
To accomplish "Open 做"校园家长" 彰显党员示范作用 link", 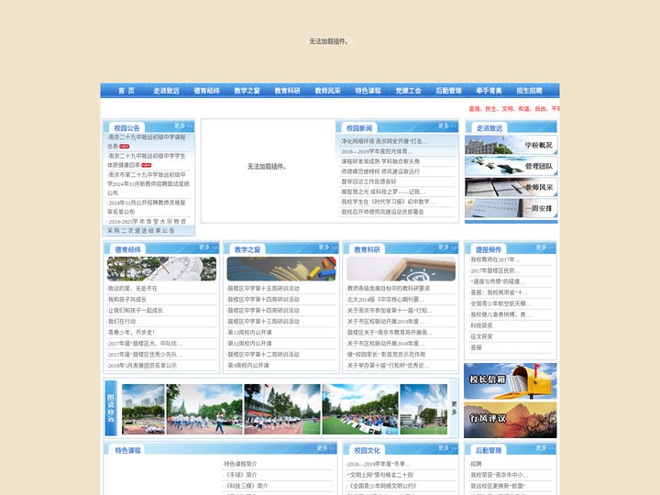I will click(386, 355).
